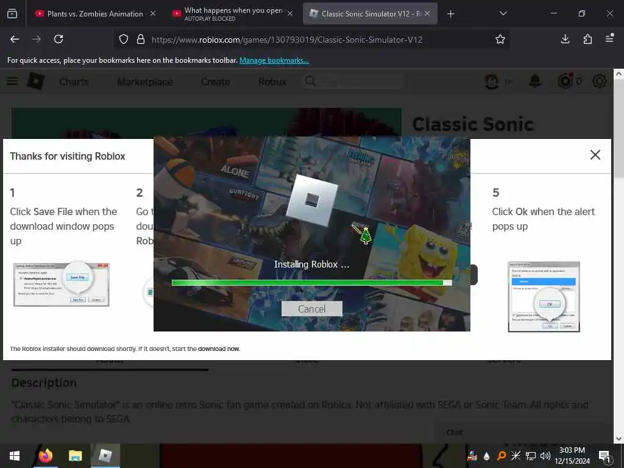Open File Explorer from the taskbar
This screenshot has height=468, width=624.
click(x=75, y=456)
